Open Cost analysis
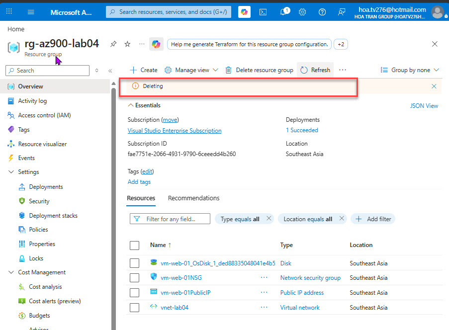 point(45,287)
